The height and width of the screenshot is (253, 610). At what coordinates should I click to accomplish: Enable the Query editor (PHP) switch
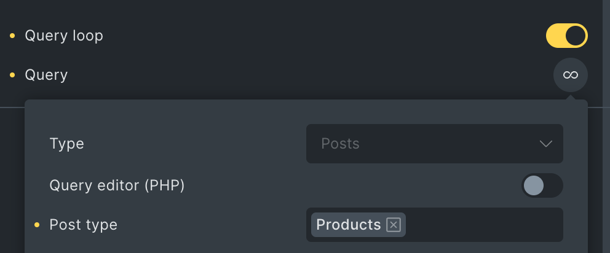pyautogui.click(x=542, y=185)
